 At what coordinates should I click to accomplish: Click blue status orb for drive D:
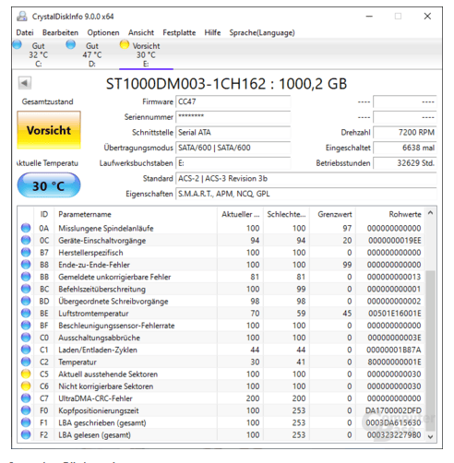tap(71, 44)
